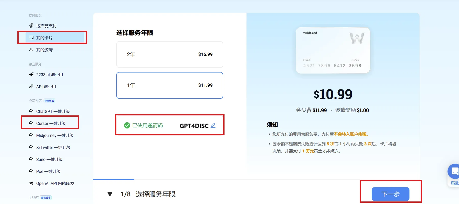459x204 pixels.
Task: Click the shuffle icon beside OpenAI API 网络转发
Action: point(31,183)
